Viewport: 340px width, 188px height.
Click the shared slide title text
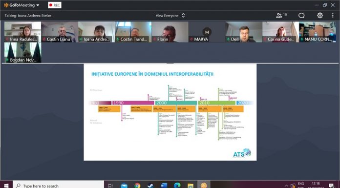click(x=152, y=74)
